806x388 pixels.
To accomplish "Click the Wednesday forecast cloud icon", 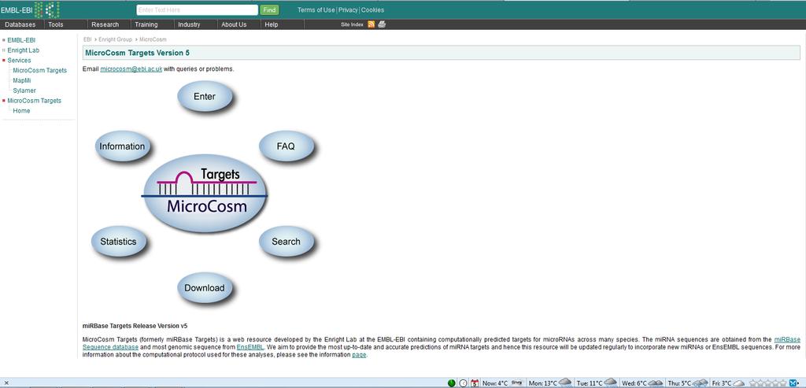I will [x=656, y=382].
